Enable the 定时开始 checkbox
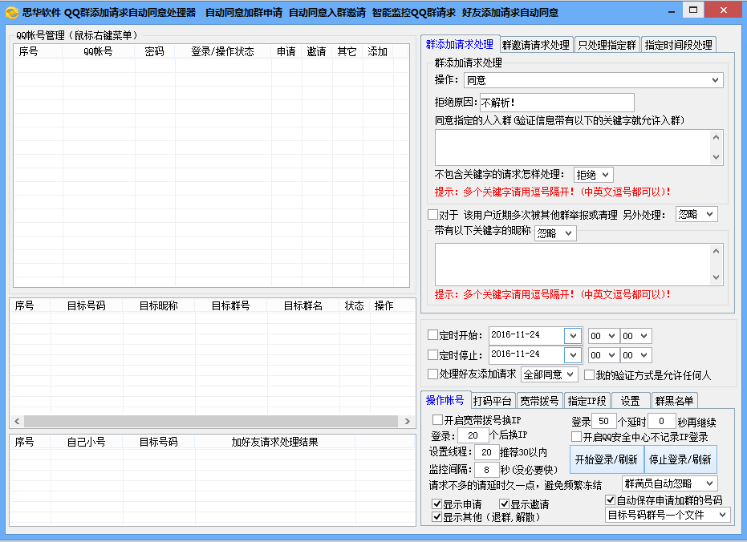 click(432, 335)
